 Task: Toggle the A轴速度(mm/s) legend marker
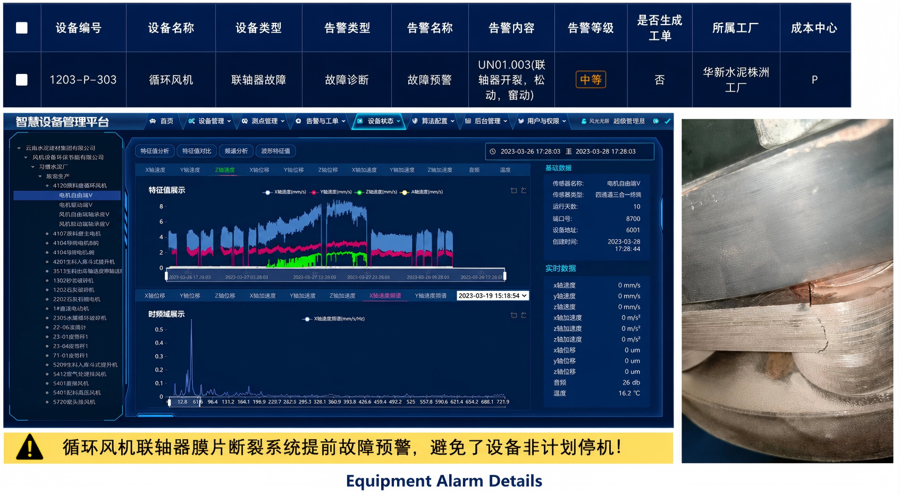[x=405, y=192]
